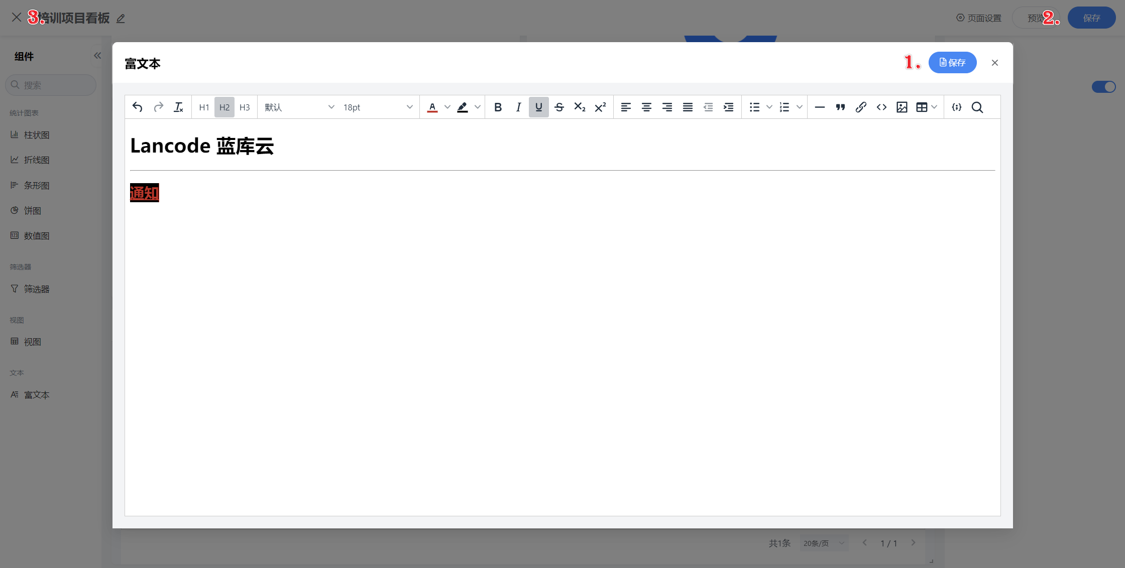Align text to the left

(x=626, y=107)
